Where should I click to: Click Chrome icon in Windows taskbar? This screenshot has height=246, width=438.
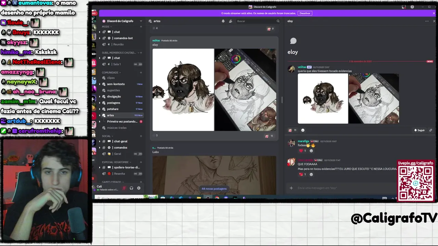pos(217,197)
